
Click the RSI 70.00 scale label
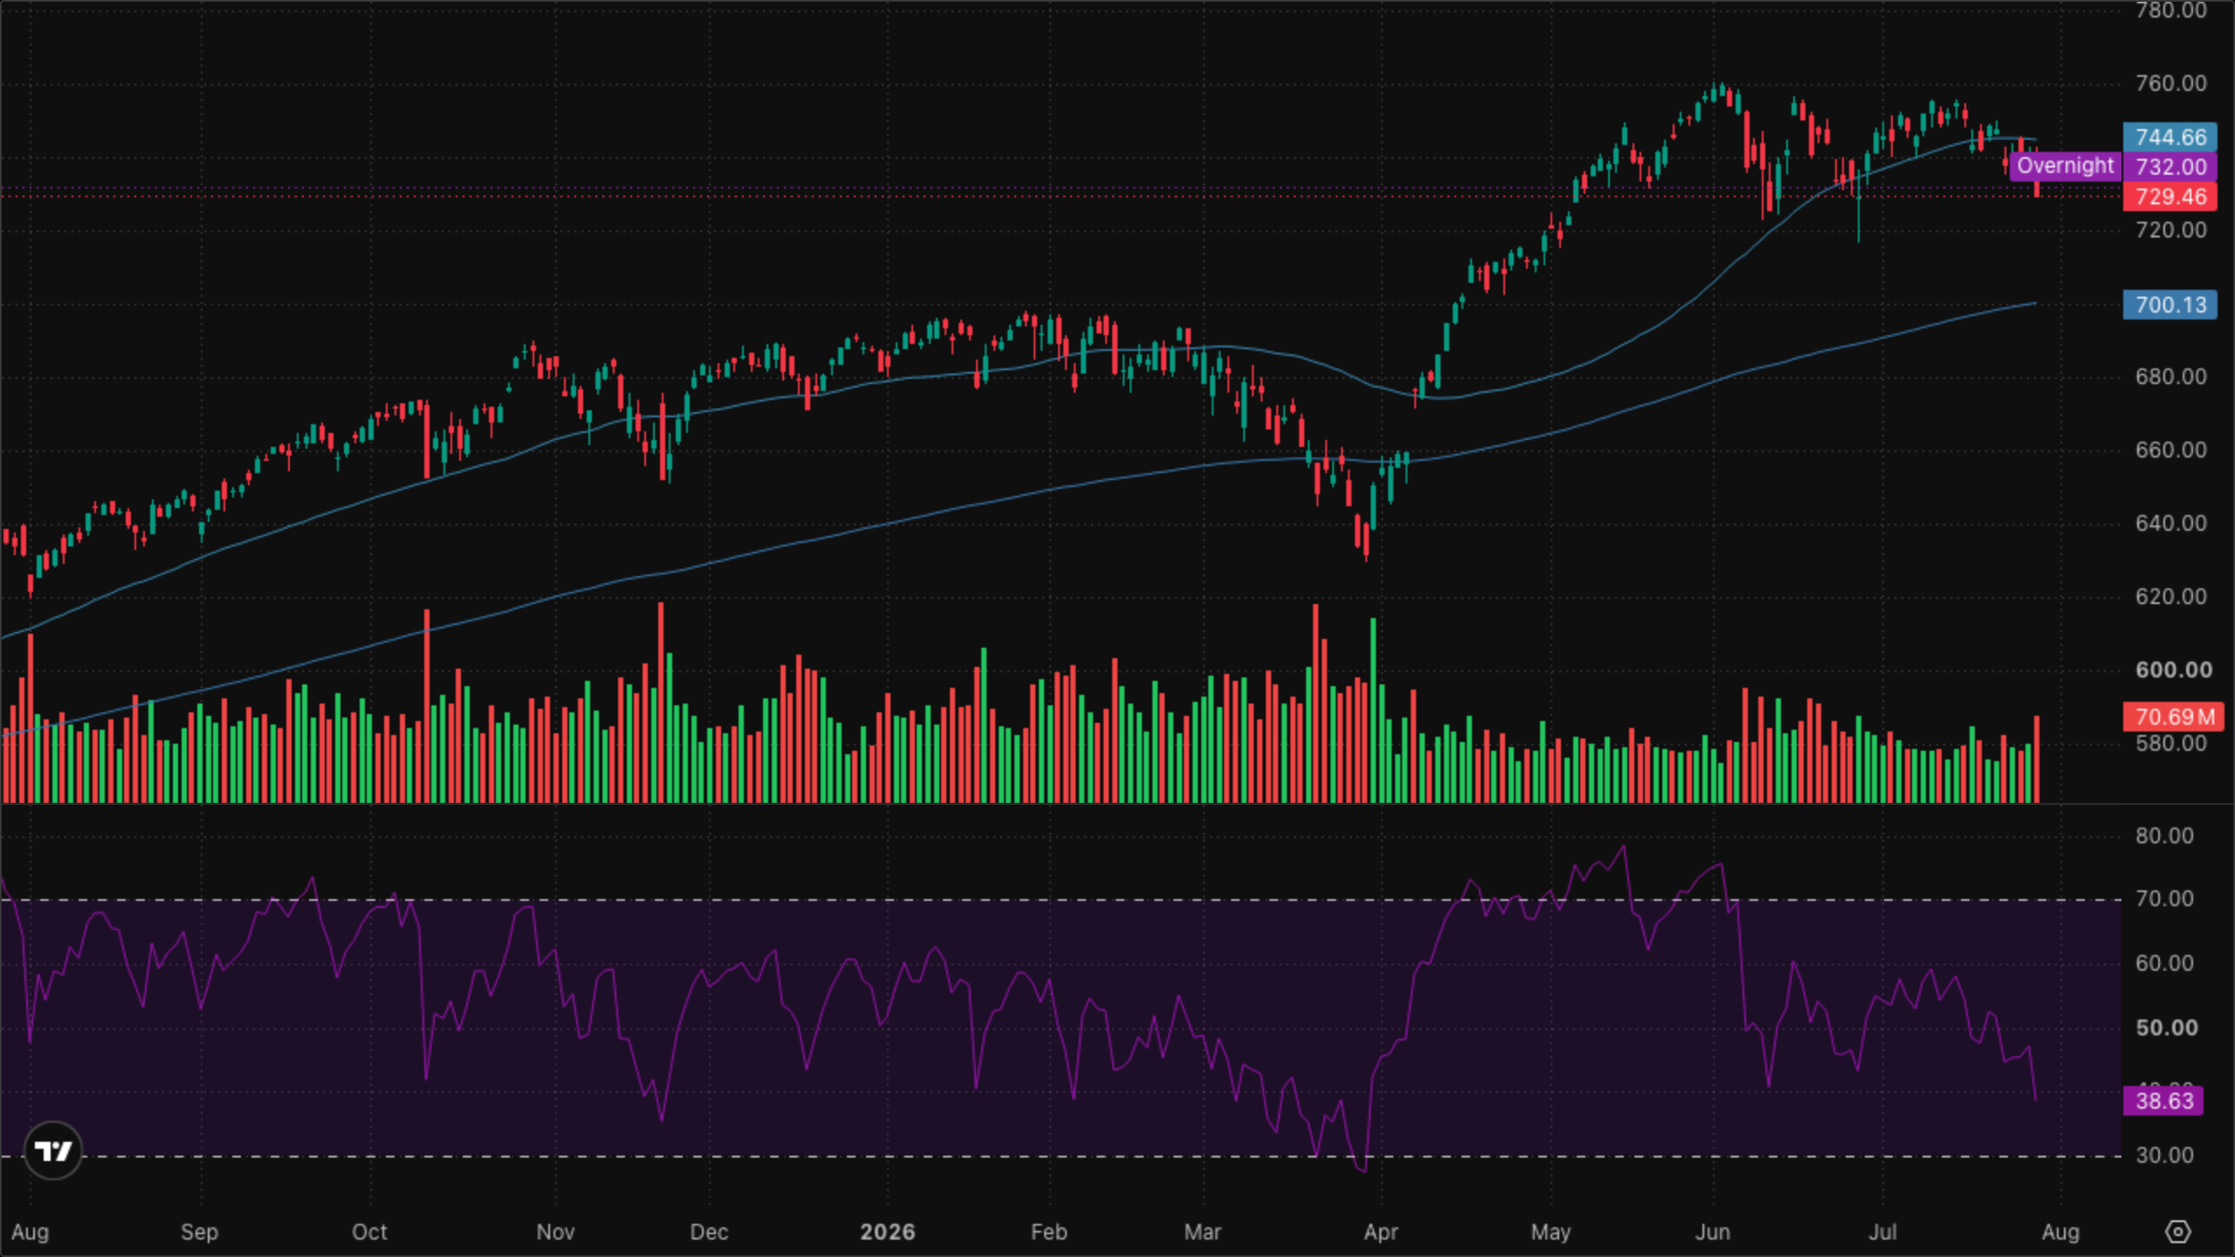click(x=2164, y=898)
